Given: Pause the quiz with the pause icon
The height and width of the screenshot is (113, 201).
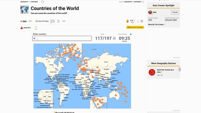Looking at the screenshot, I should 114,38.
